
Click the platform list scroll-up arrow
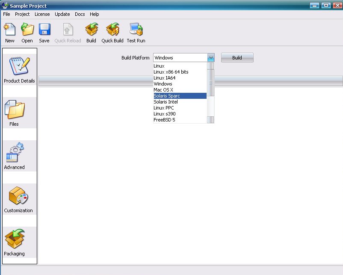click(x=210, y=66)
